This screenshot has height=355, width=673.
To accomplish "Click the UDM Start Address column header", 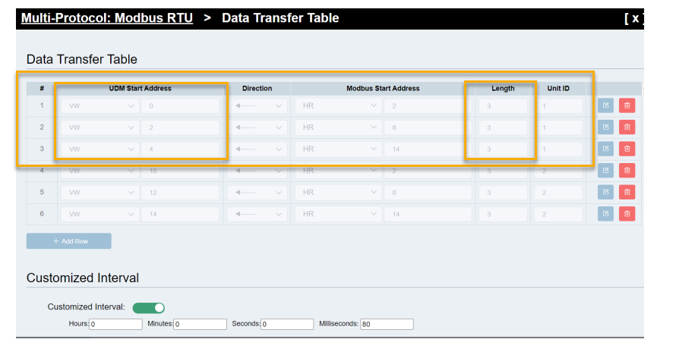I will (x=140, y=88).
